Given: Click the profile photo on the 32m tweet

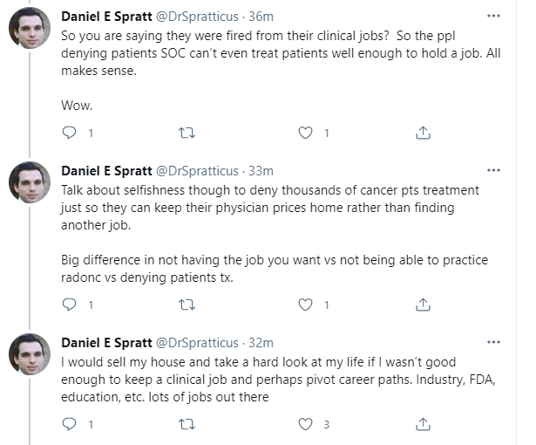Looking at the screenshot, I should point(29,354).
